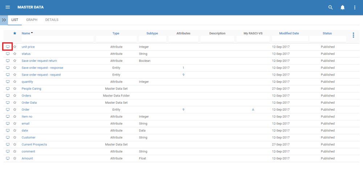Star the email item

(15, 124)
